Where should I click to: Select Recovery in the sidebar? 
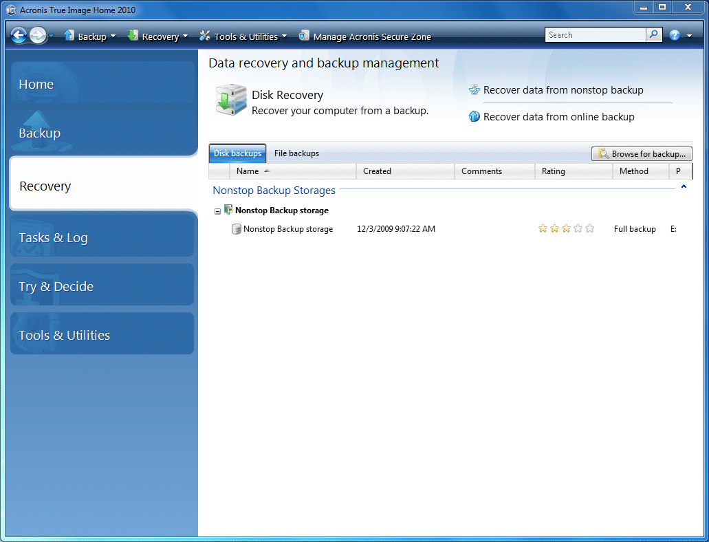click(103, 184)
